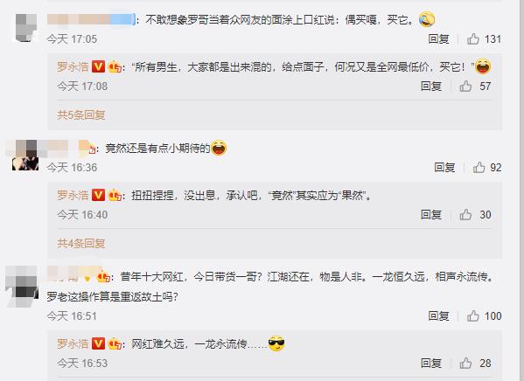524x381 pixels.
Task: Reply to 罗永浩's 16:40 comment
Action: [x=431, y=215]
